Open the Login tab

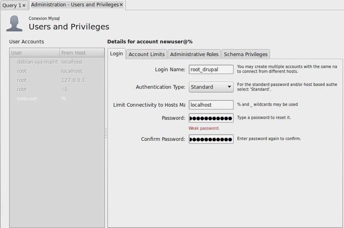point(117,54)
